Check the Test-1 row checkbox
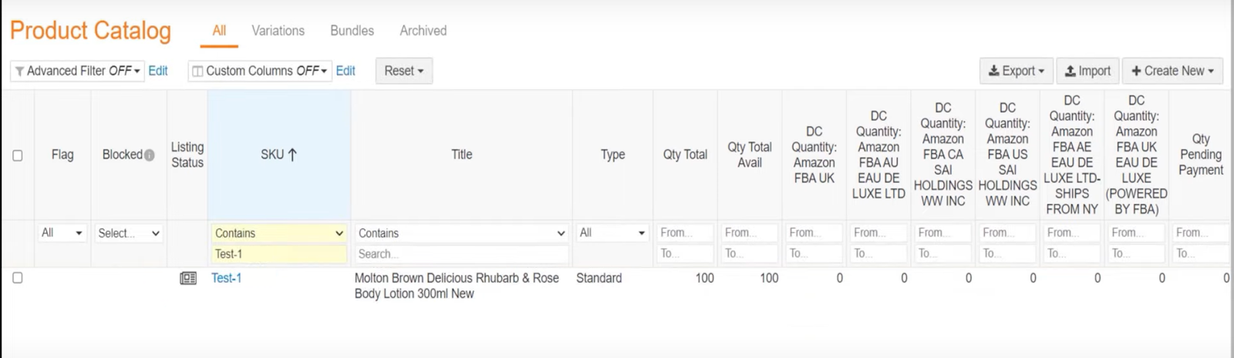The image size is (1234, 358). point(18,278)
